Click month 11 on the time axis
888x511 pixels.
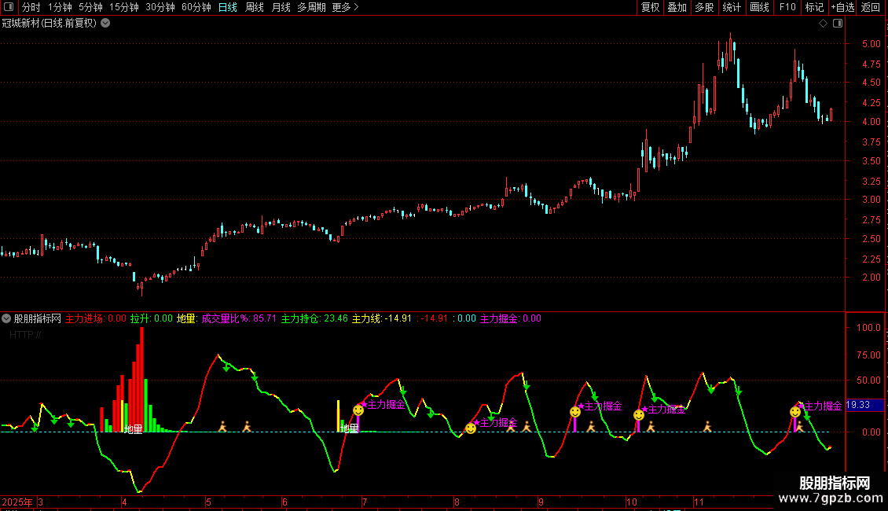(x=699, y=502)
